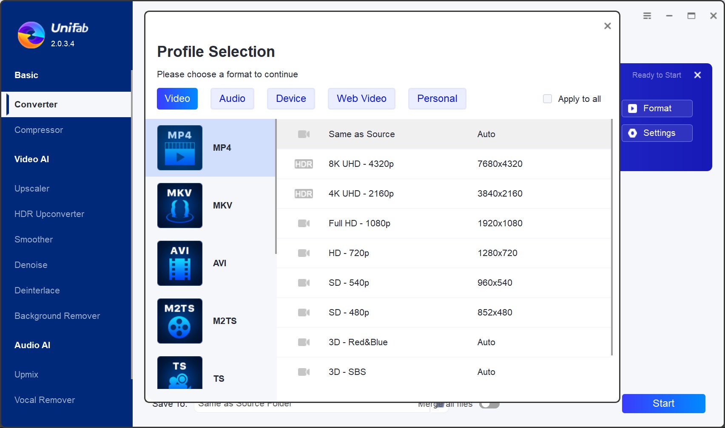
Task: Click camera icon for SD 540p
Action: [304, 283]
